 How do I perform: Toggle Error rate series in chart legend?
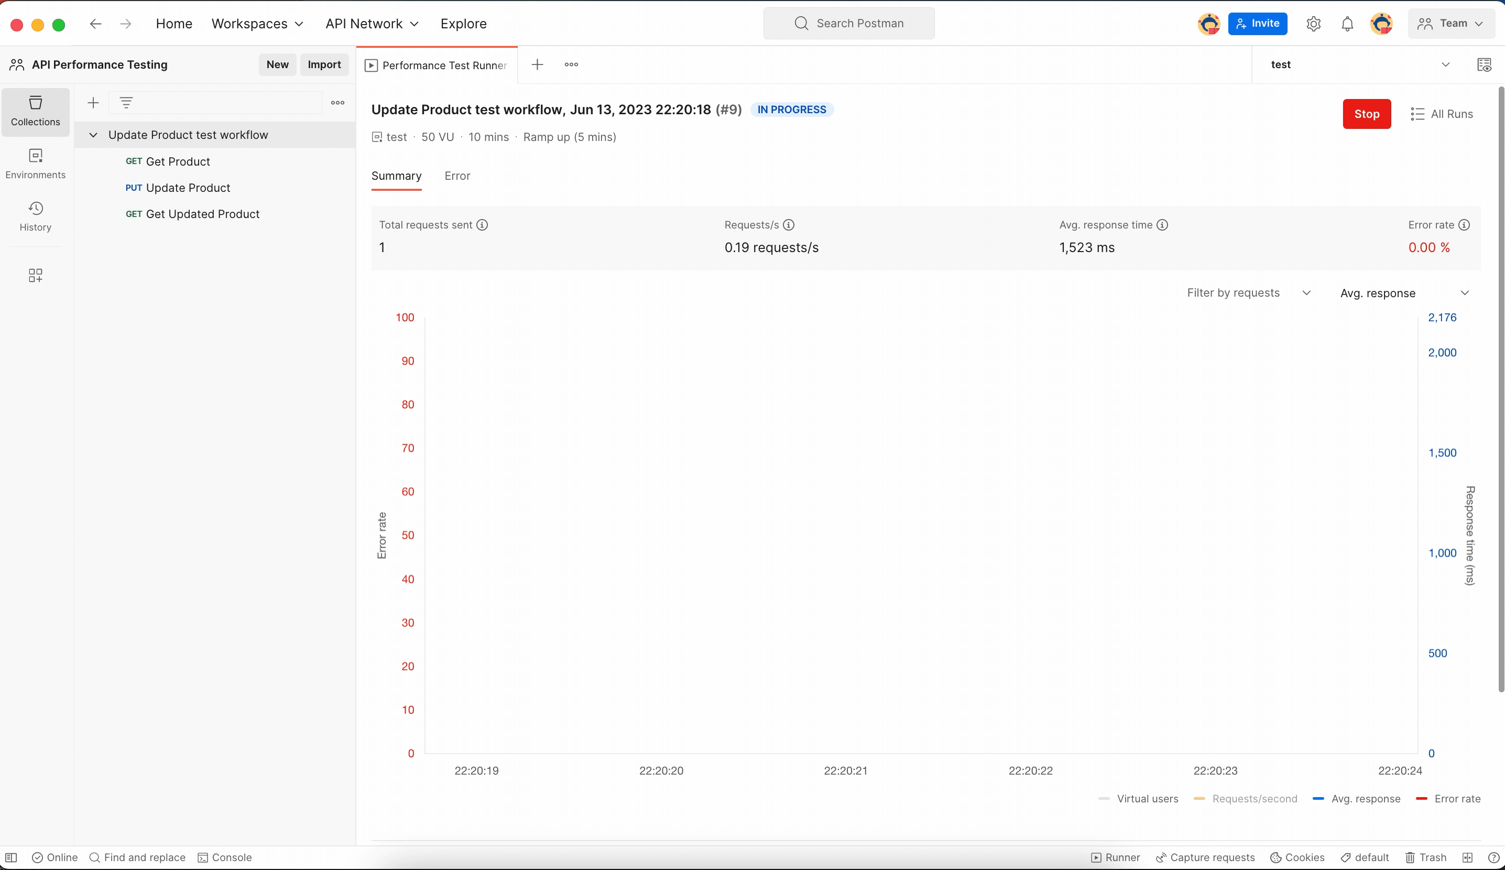tap(1448, 799)
